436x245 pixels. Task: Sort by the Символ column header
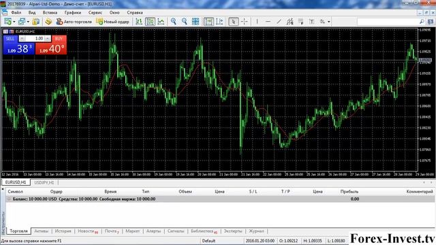(15, 191)
